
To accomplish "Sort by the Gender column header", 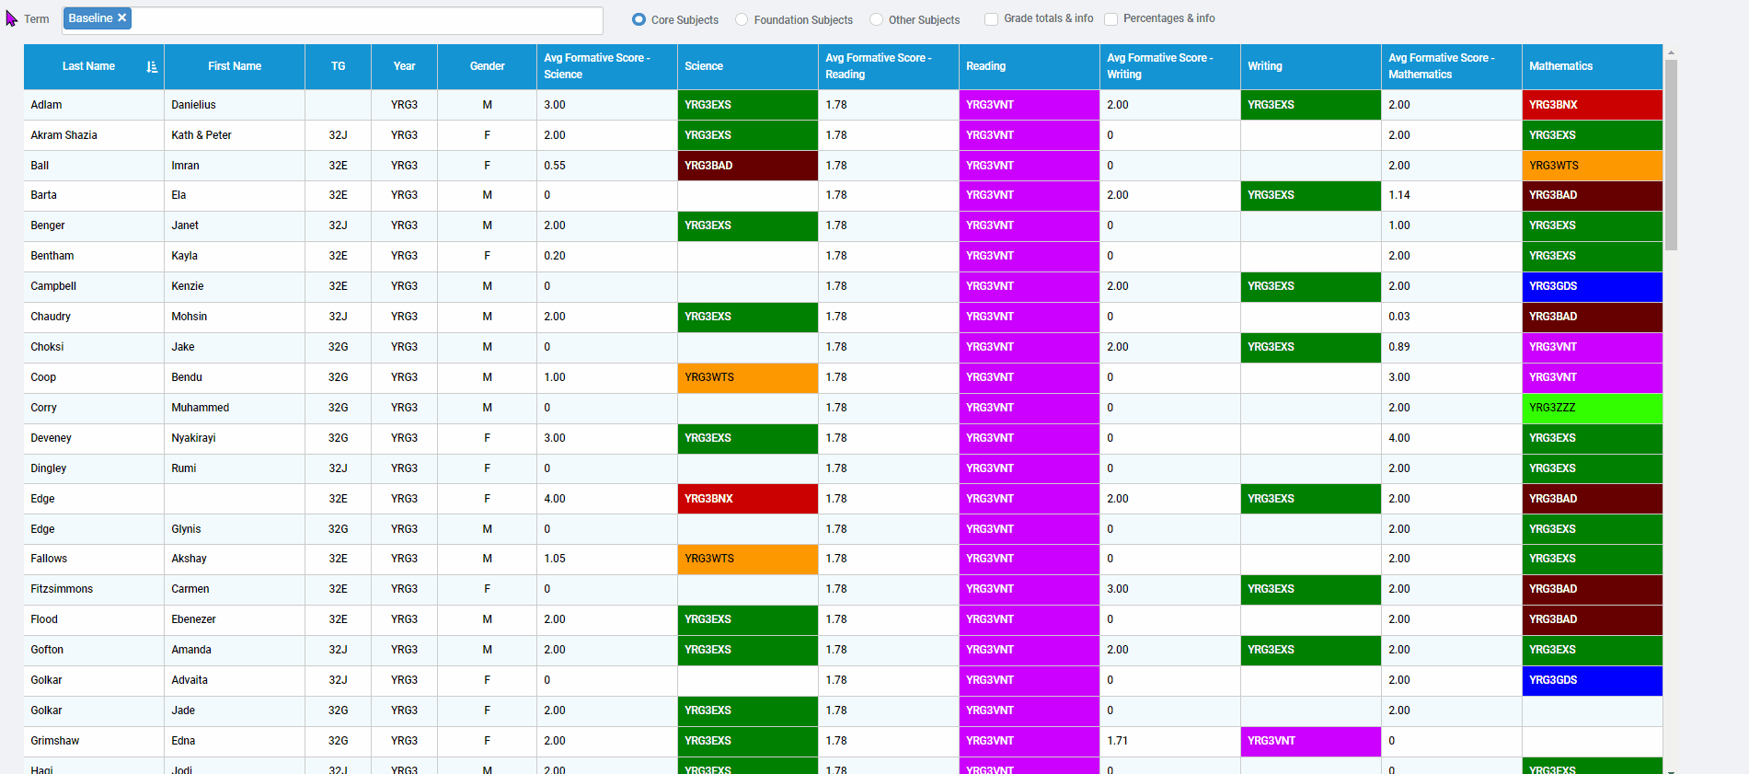I will (487, 66).
